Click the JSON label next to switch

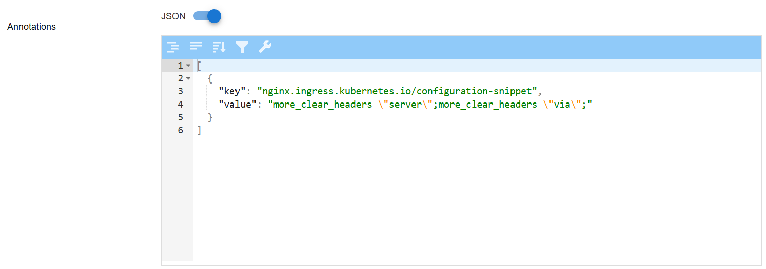[x=173, y=16]
